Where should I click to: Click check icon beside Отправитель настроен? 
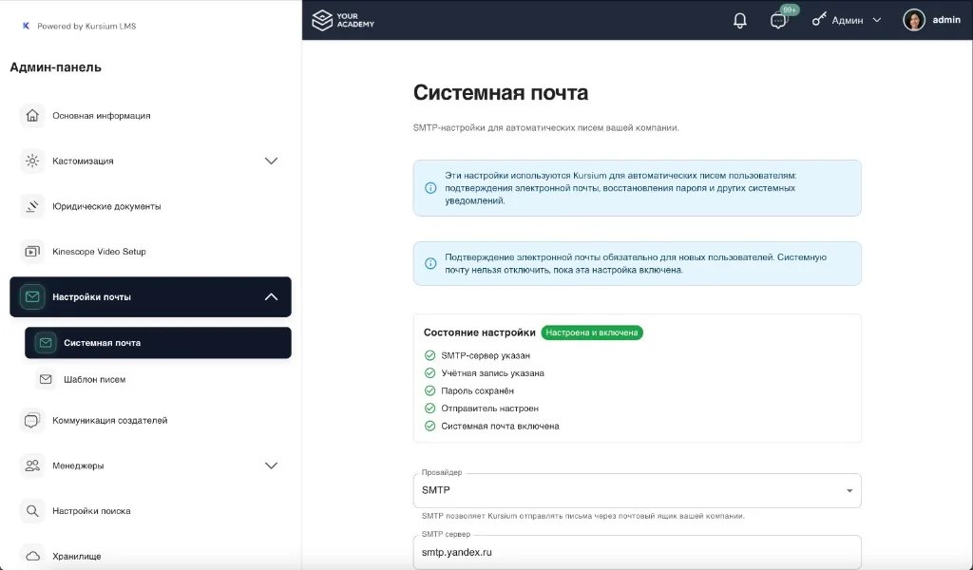click(429, 408)
